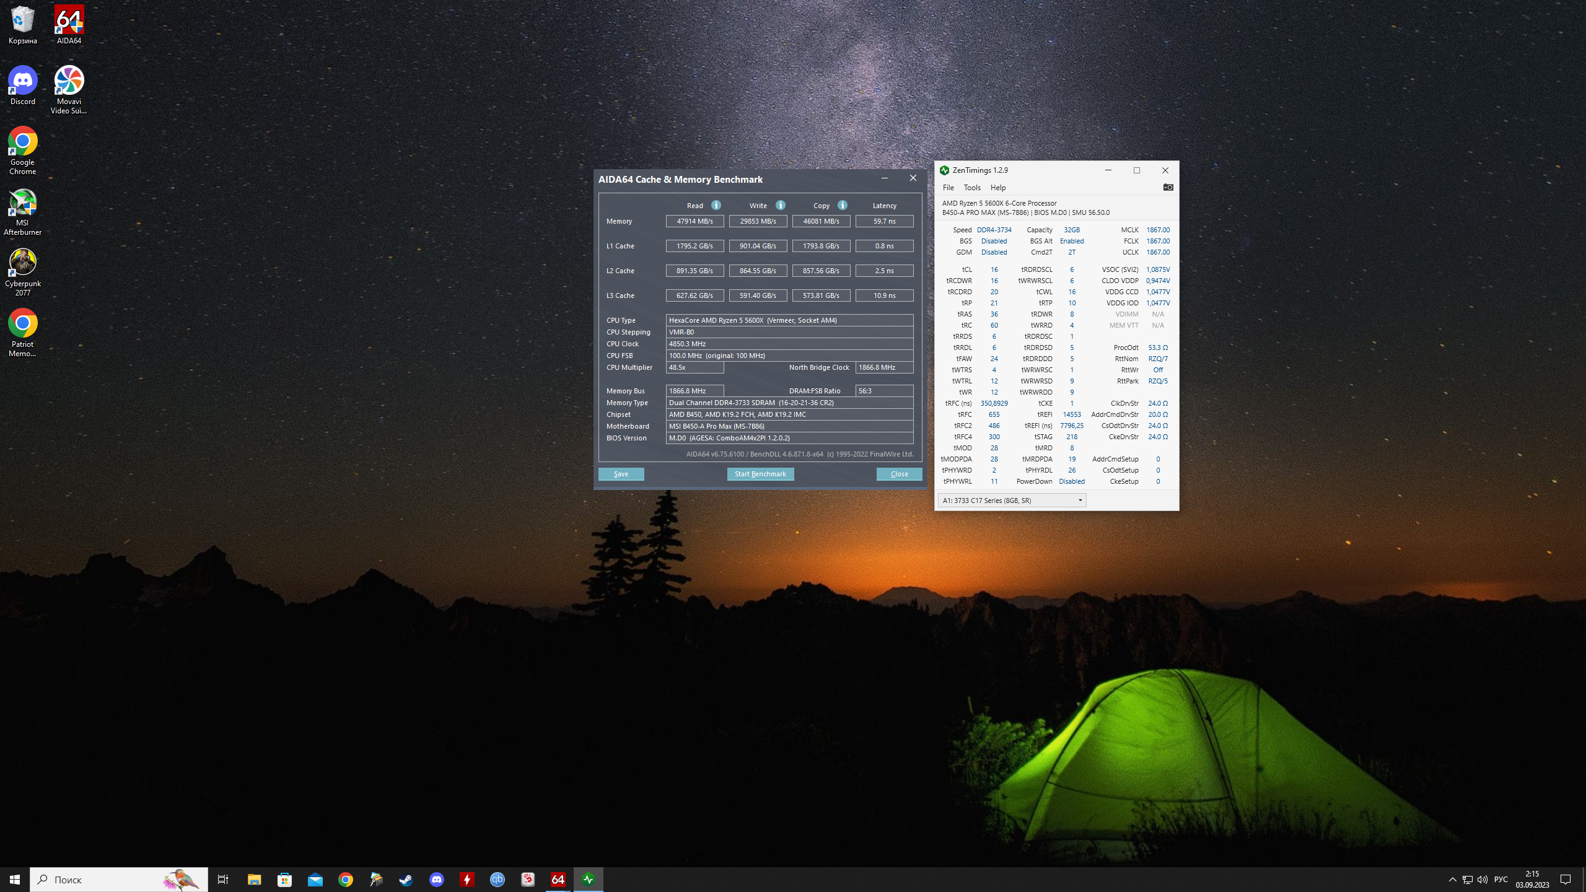Click the Discord taskbar icon
This screenshot has width=1586, height=892.
pos(437,880)
